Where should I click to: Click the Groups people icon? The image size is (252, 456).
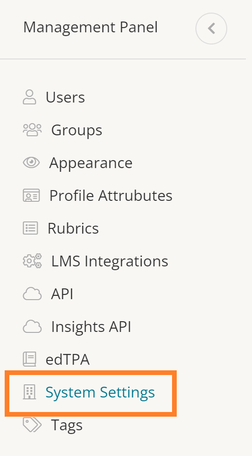pos(32,130)
